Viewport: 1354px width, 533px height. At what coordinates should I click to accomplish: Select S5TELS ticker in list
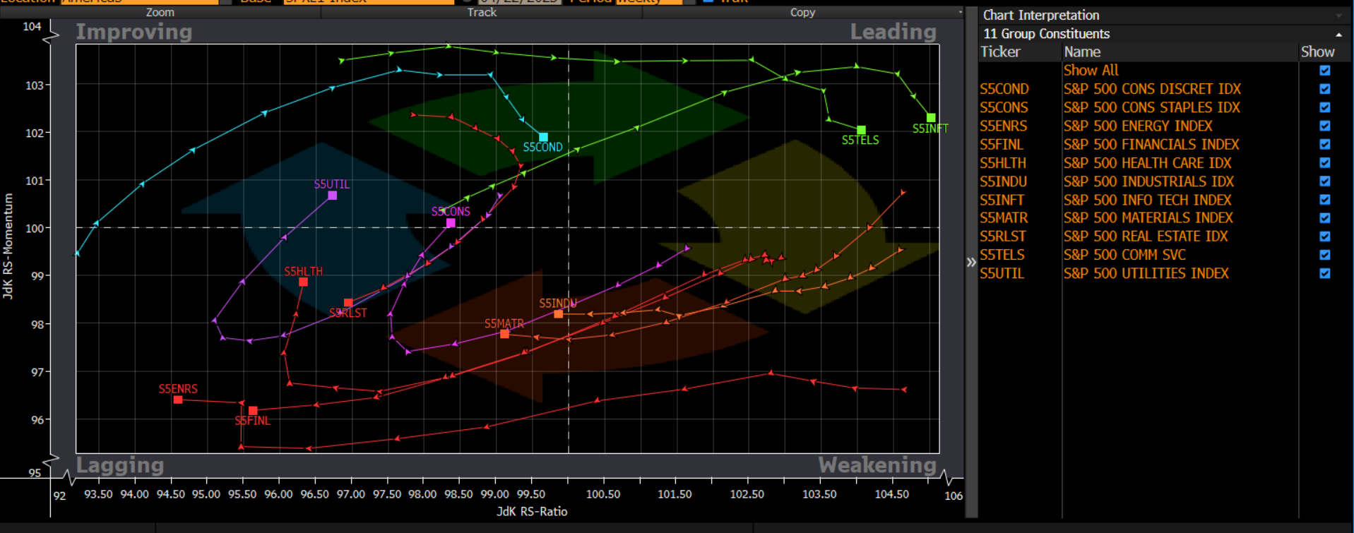[1002, 255]
